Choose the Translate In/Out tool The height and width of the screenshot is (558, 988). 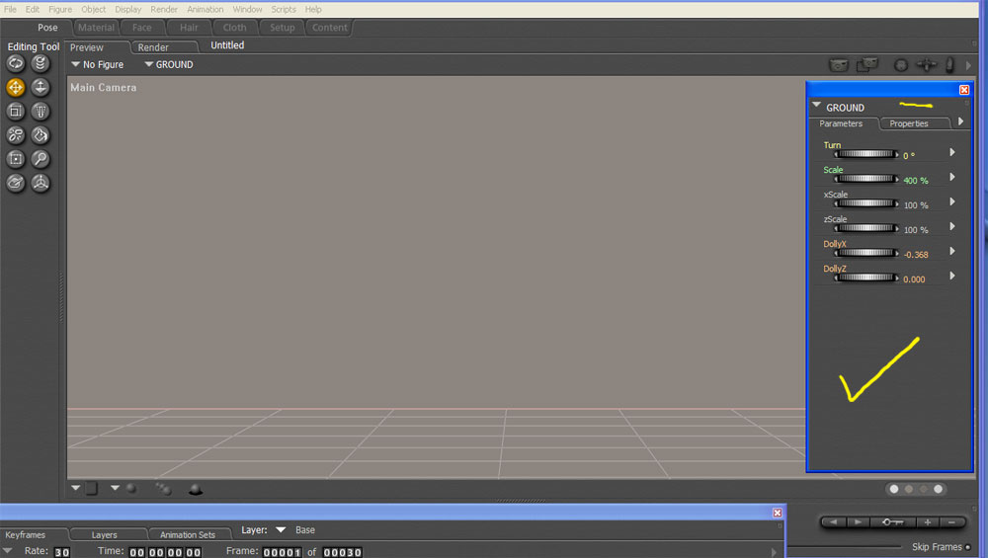[x=41, y=87]
